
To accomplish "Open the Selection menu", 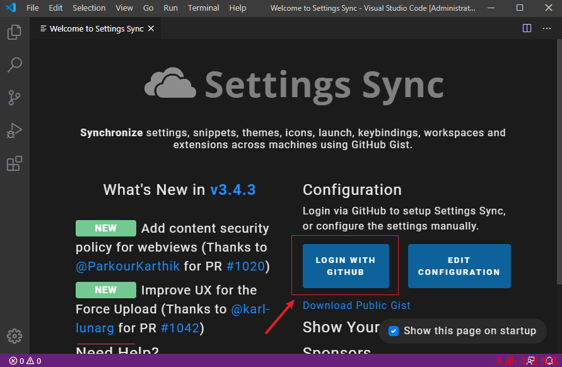I will (89, 8).
